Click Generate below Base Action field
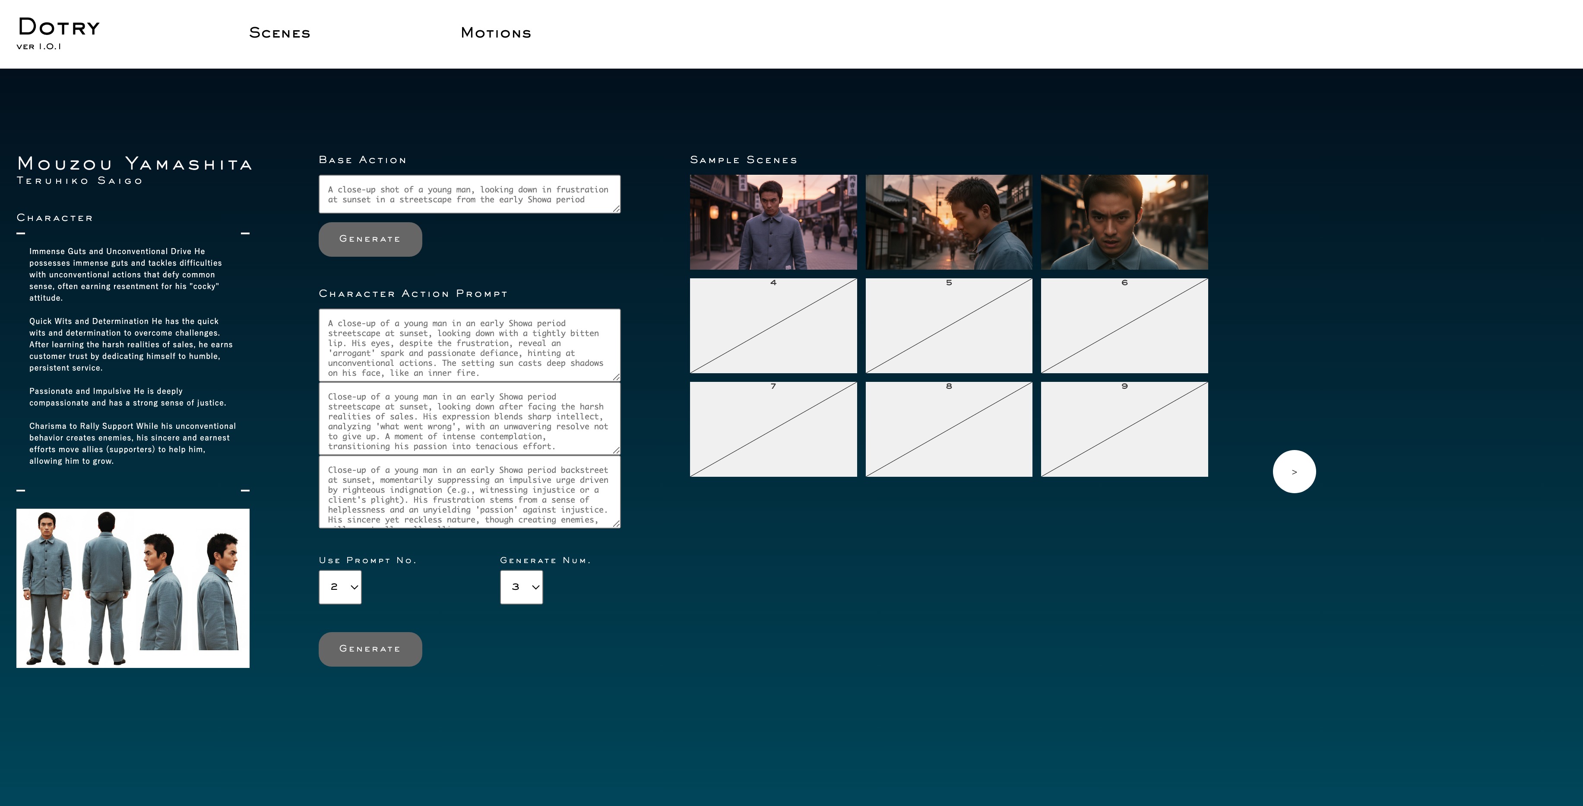This screenshot has height=806, width=1583. [370, 239]
